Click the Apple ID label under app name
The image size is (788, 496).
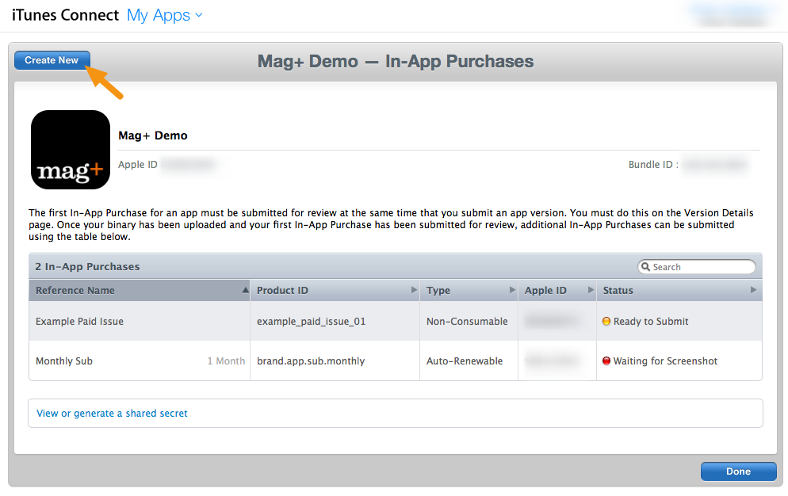[x=138, y=164]
